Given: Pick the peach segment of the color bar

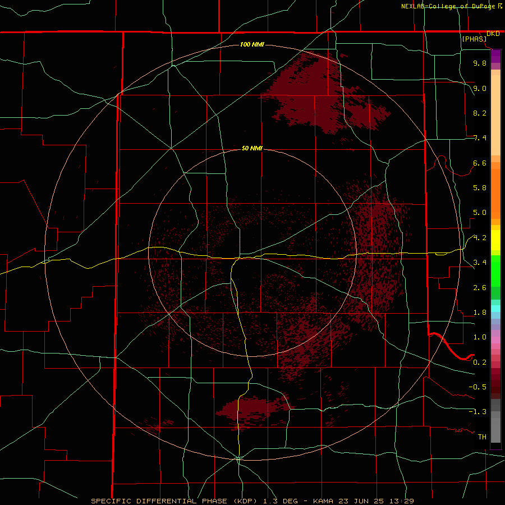Looking at the screenshot, I should [495, 115].
